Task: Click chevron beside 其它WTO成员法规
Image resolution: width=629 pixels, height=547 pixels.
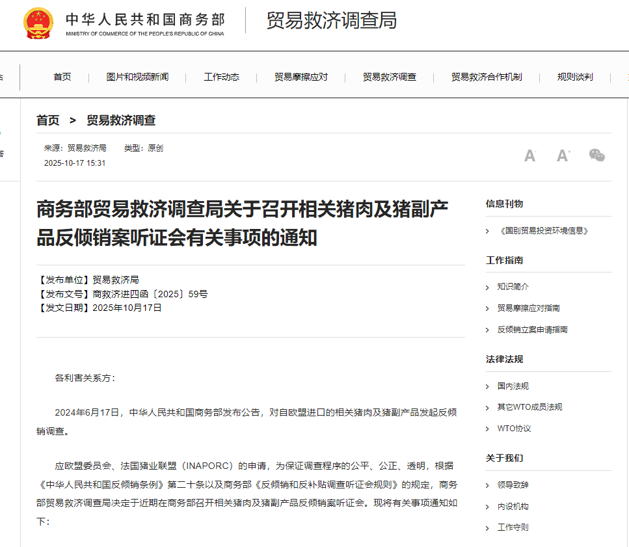Action: pyautogui.click(x=487, y=408)
